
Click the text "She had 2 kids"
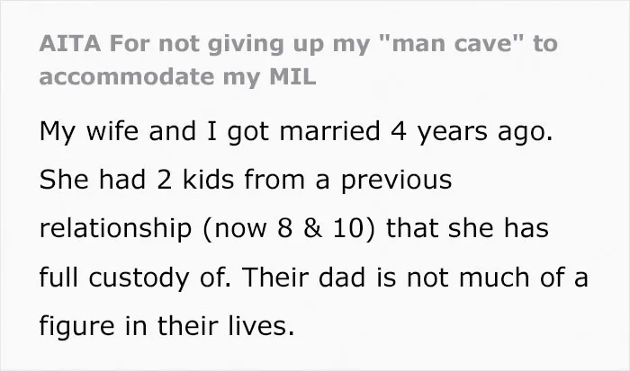pyautogui.click(x=137, y=180)
